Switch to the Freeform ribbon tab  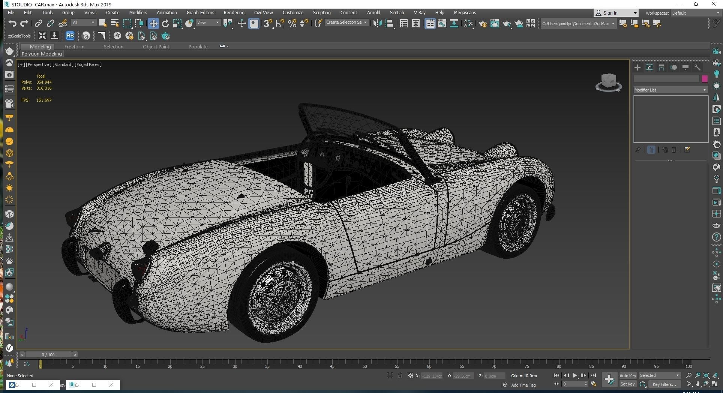pos(74,46)
